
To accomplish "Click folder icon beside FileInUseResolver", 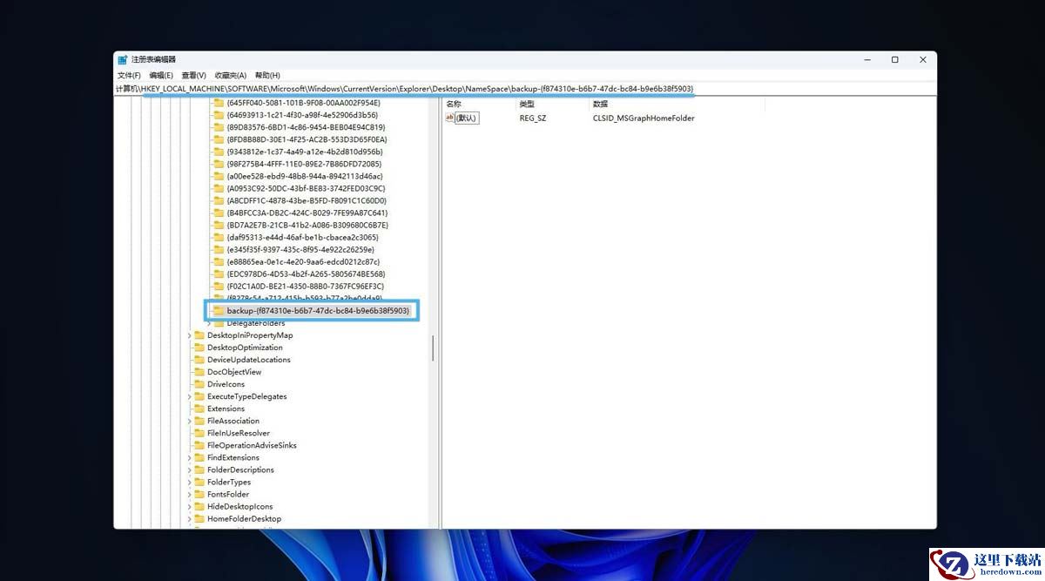I will pos(199,433).
